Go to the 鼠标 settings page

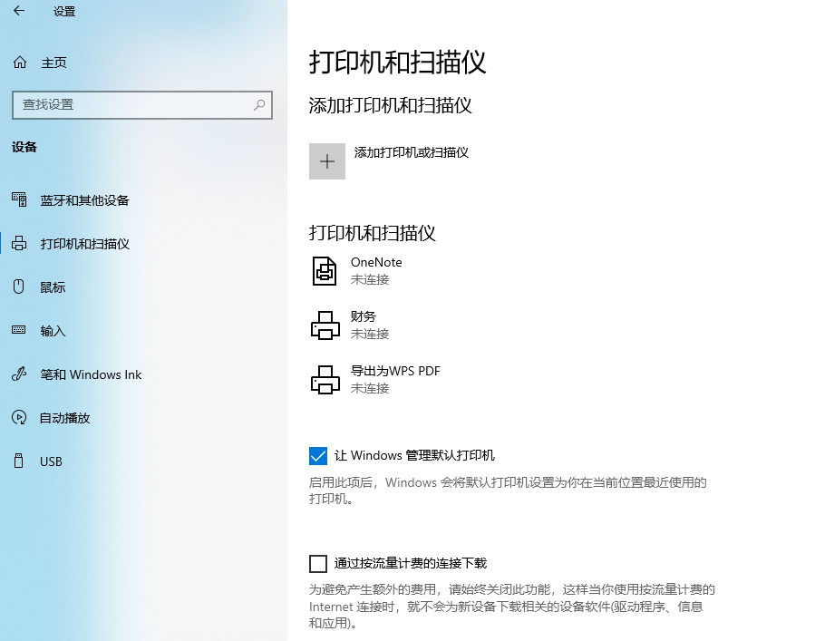point(53,287)
